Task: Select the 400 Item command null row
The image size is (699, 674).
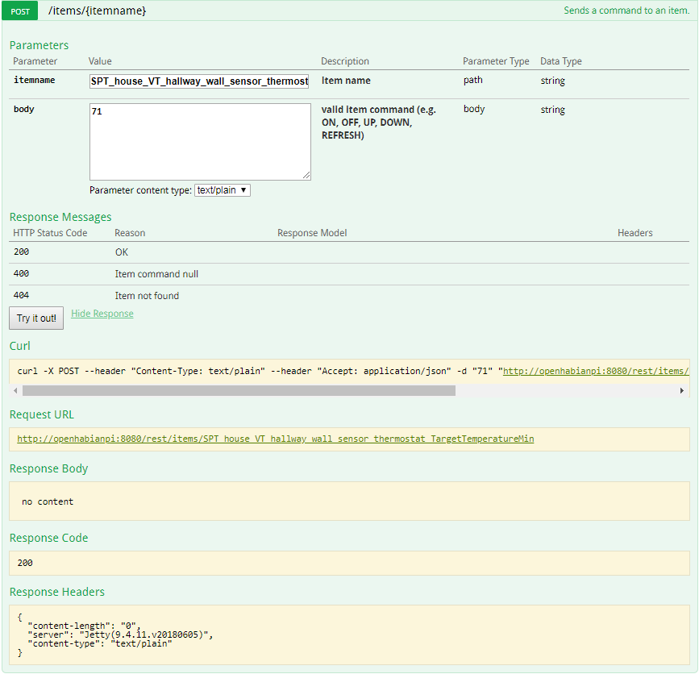Action: coord(156,274)
